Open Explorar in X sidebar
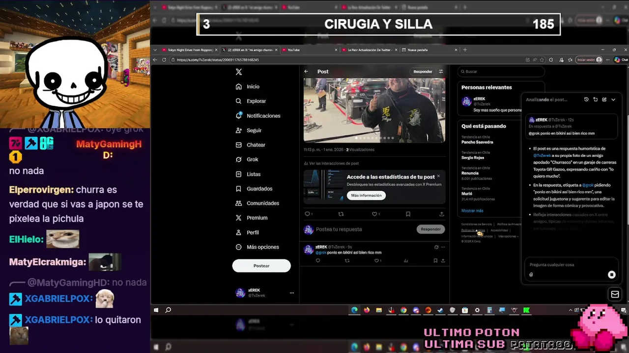The height and width of the screenshot is (353, 629). [x=251, y=101]
